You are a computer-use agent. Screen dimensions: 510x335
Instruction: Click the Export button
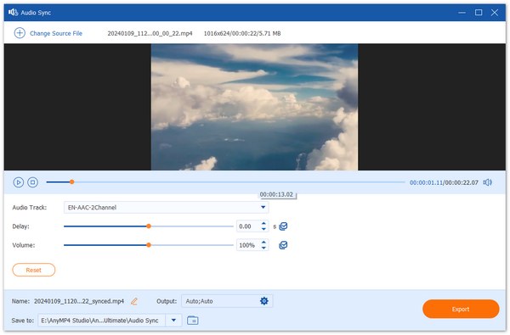click(461, 309)
